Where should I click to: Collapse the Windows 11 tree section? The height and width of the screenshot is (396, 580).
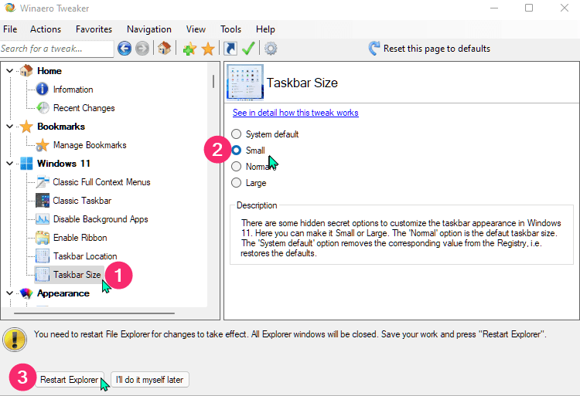[x=9, y=163]
